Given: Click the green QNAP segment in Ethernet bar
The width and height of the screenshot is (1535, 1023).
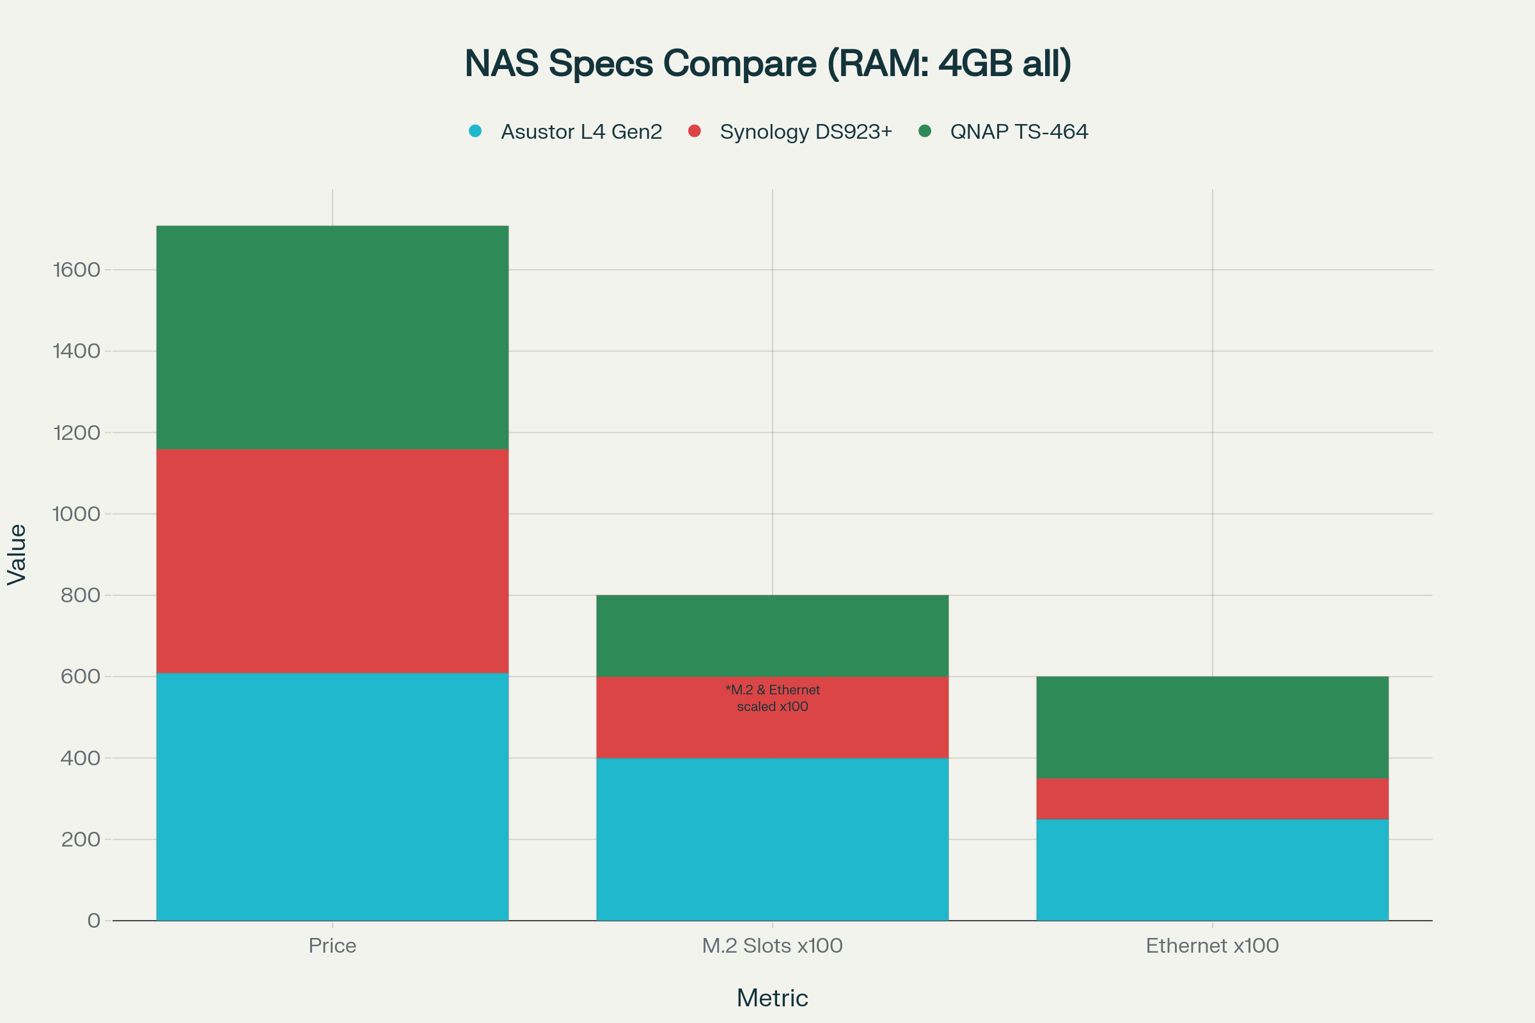Looking at the screenshot, I should (x=1213, y=728).
